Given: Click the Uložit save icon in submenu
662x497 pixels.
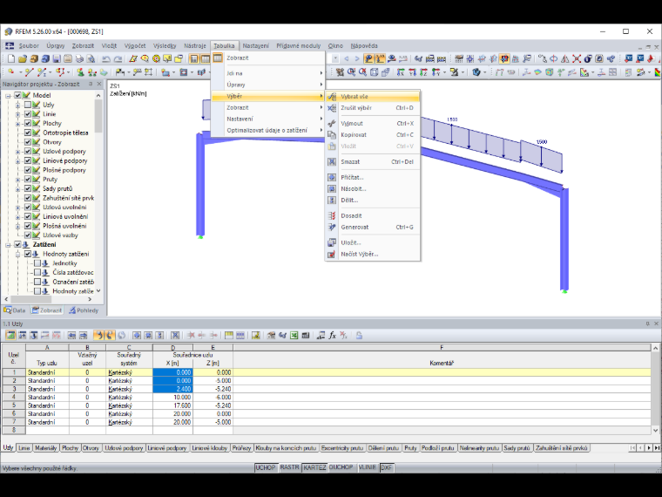Looking at the screenshot, I should click(x=332, y=242).
